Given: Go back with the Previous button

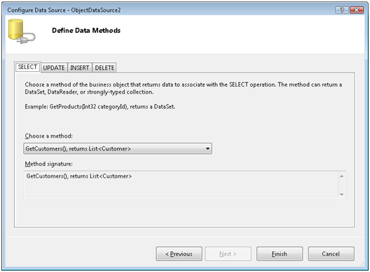Looking at the screenshot, I should 179,254.
